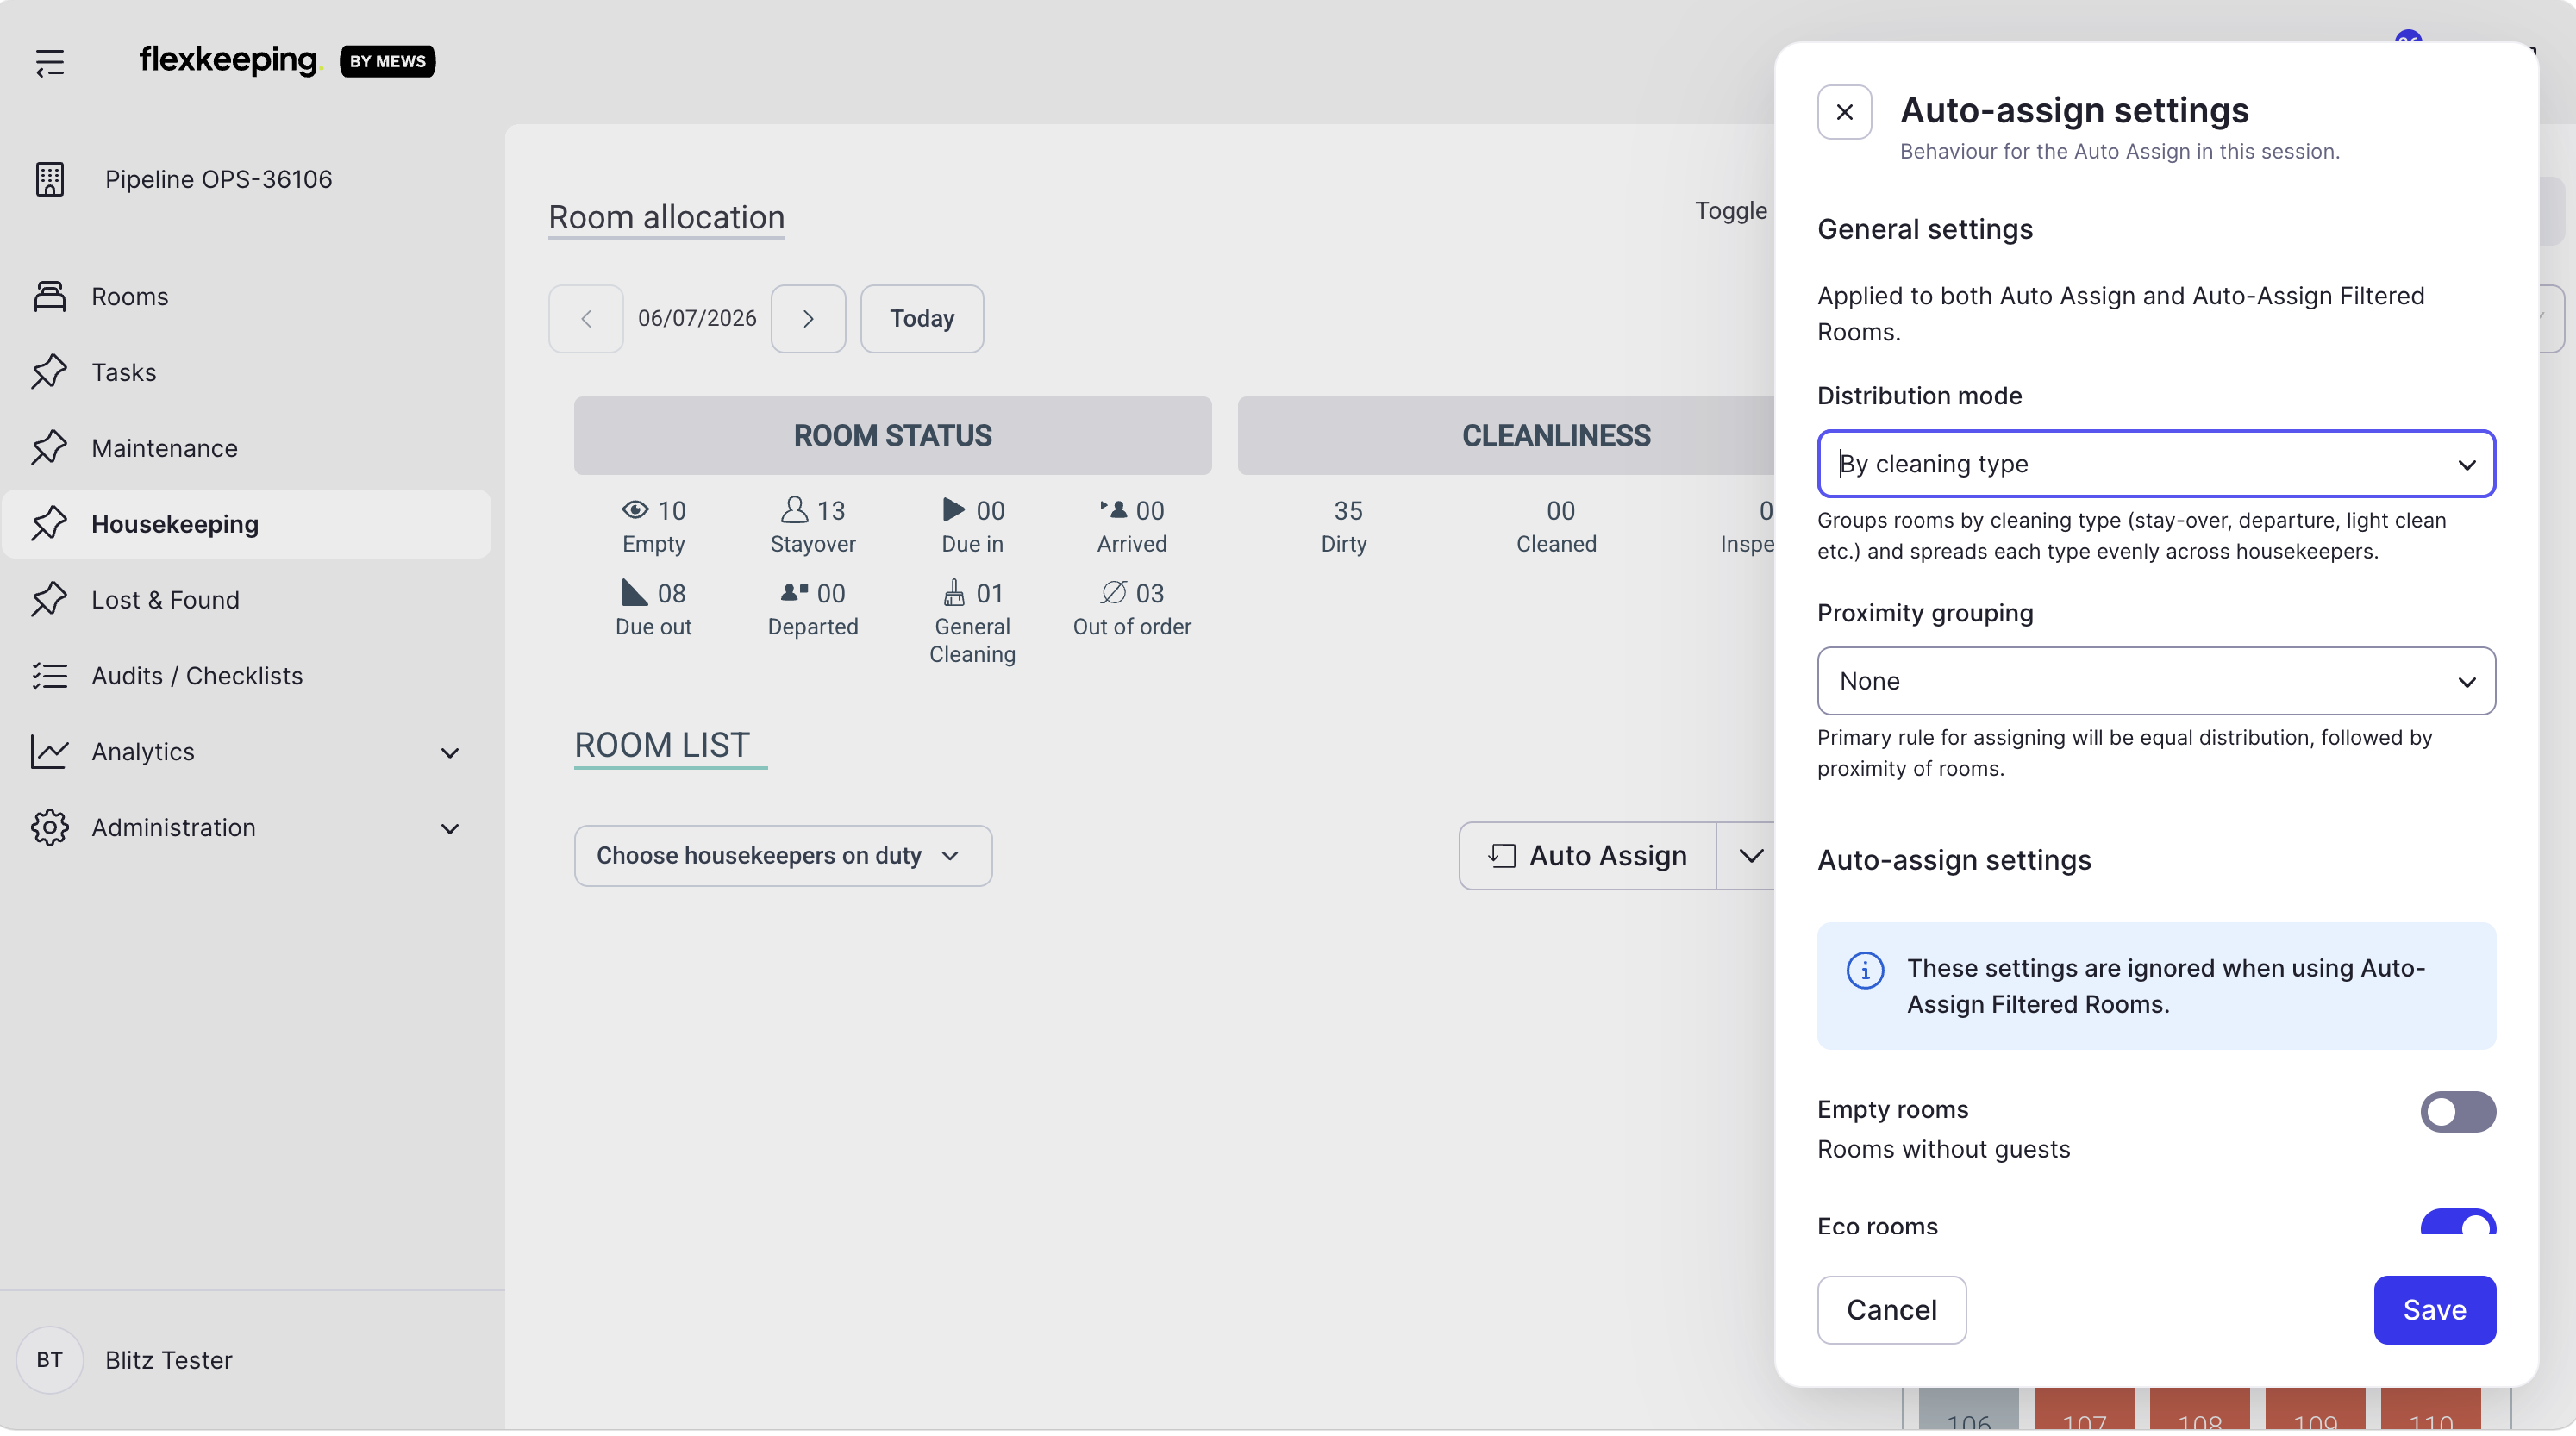The width and height of the screenshot is (2576, 1436).
Task: Go to the previous date
Action: click(586, 319)
